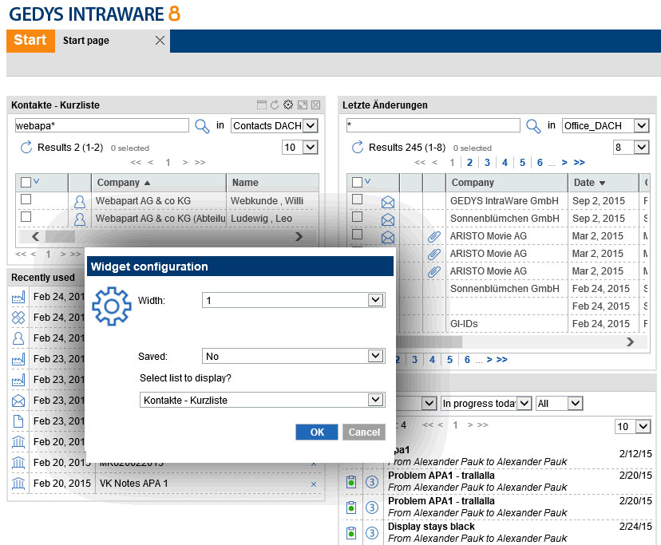Click mail icon in Sonnenblümchen GmbH Sep 2 row

(388, 219)
